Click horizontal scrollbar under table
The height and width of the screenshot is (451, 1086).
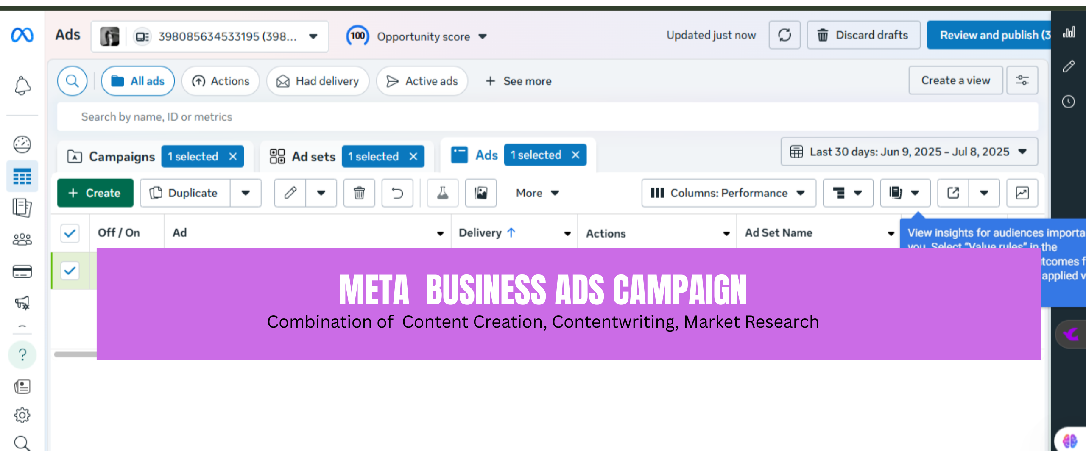click(x=75, y=354)
